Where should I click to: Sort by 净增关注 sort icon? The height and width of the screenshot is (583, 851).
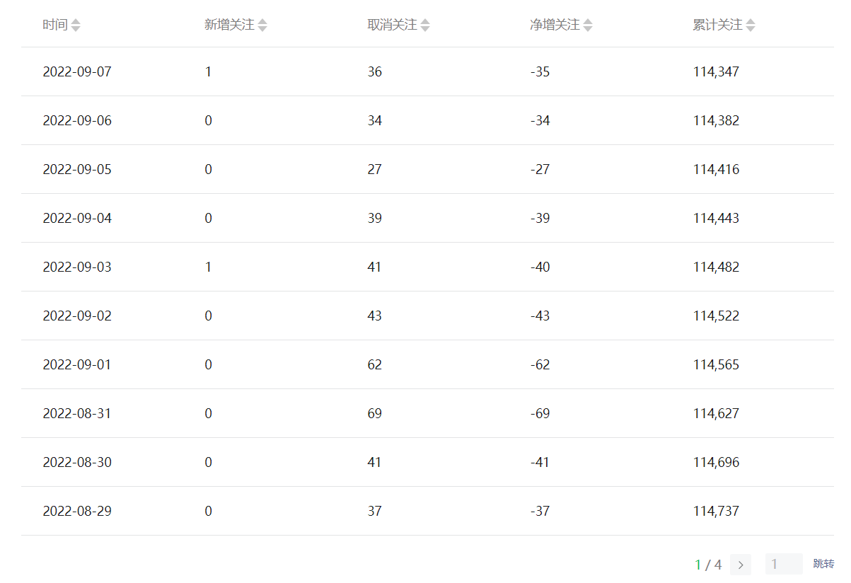[588, 25]
